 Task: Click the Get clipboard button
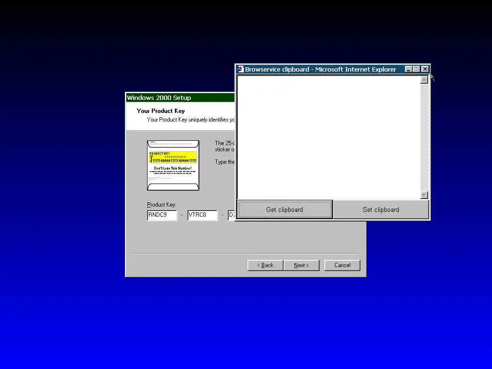click(285, 209)
